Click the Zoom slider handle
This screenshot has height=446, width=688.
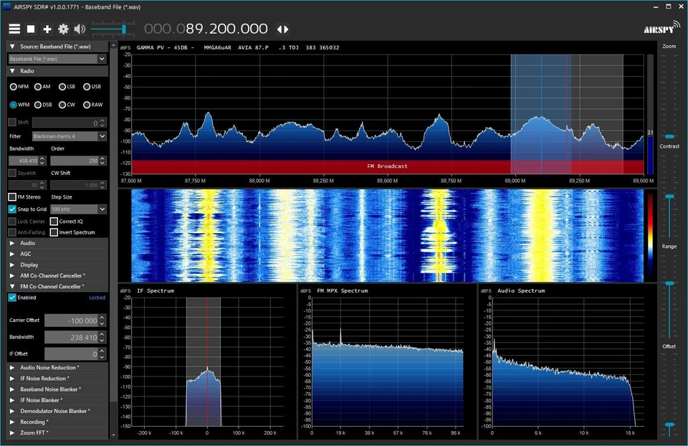coord(669,136)
